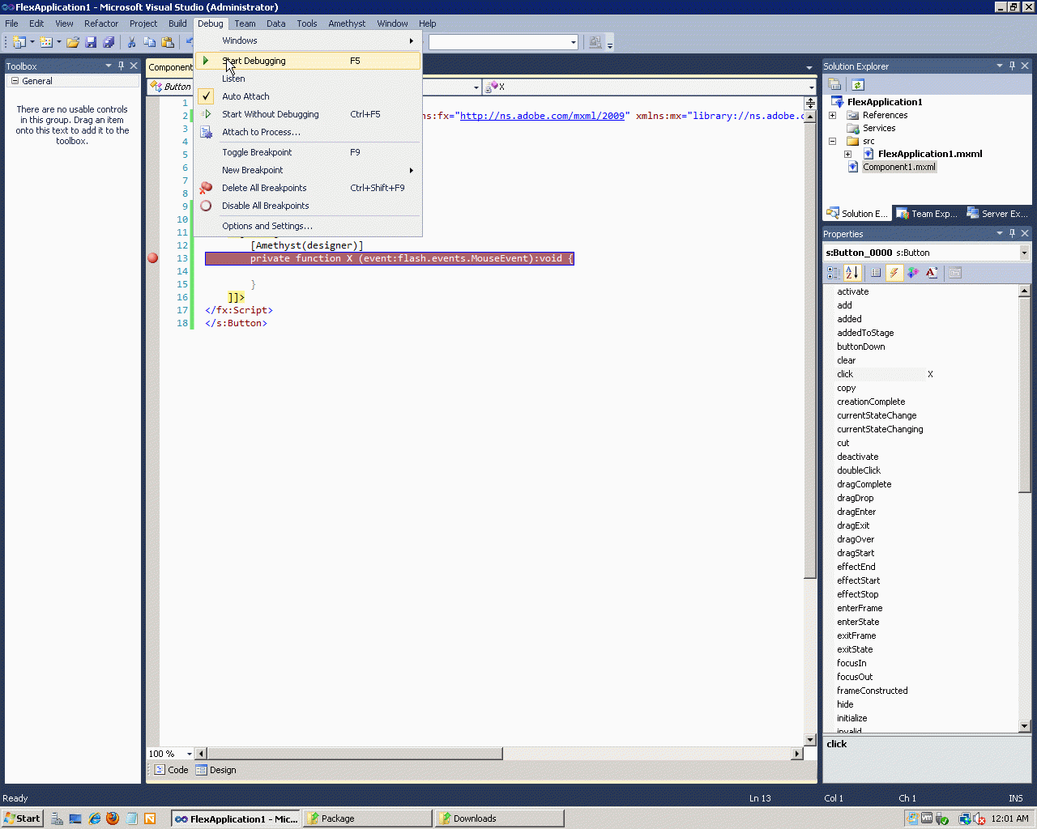Collapse the src folder node
The width and height of the screenshot is (1037, 829).
tap(832, 141)
